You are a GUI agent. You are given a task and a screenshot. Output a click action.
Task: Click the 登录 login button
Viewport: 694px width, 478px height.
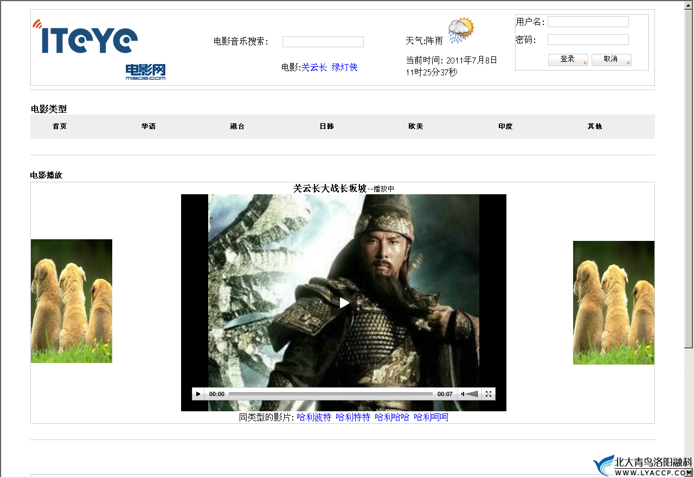pos(568,60)
